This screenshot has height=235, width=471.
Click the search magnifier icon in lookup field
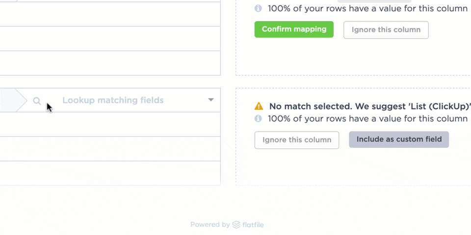37,101
